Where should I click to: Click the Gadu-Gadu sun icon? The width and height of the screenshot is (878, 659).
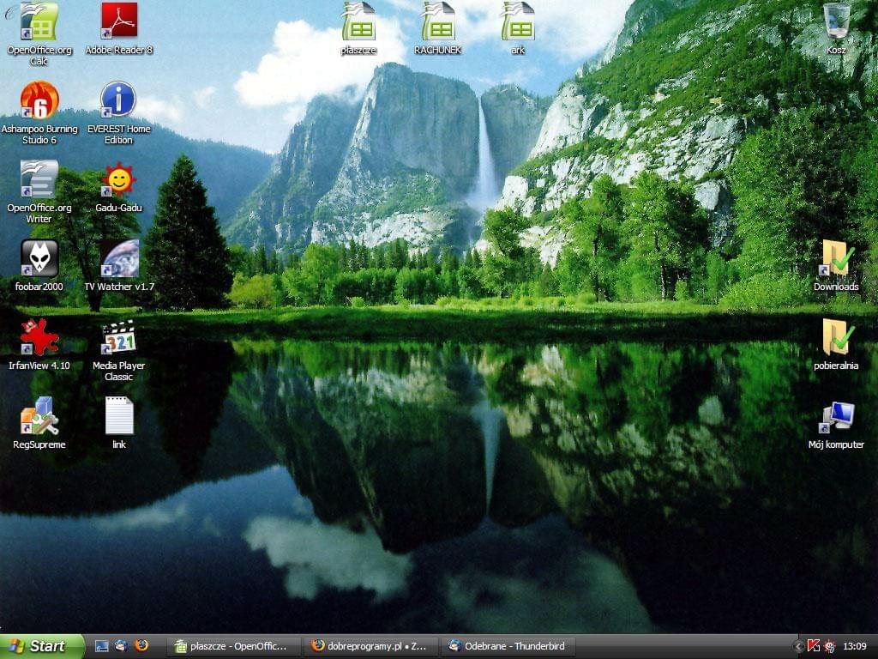tap(118, 179)
